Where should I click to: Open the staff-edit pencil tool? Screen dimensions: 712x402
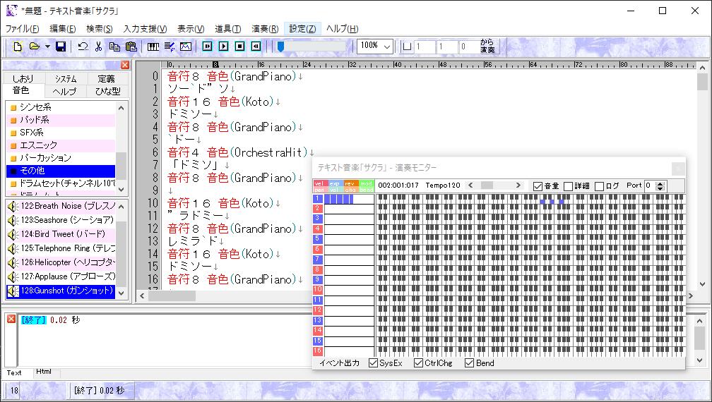pos(170,47)
